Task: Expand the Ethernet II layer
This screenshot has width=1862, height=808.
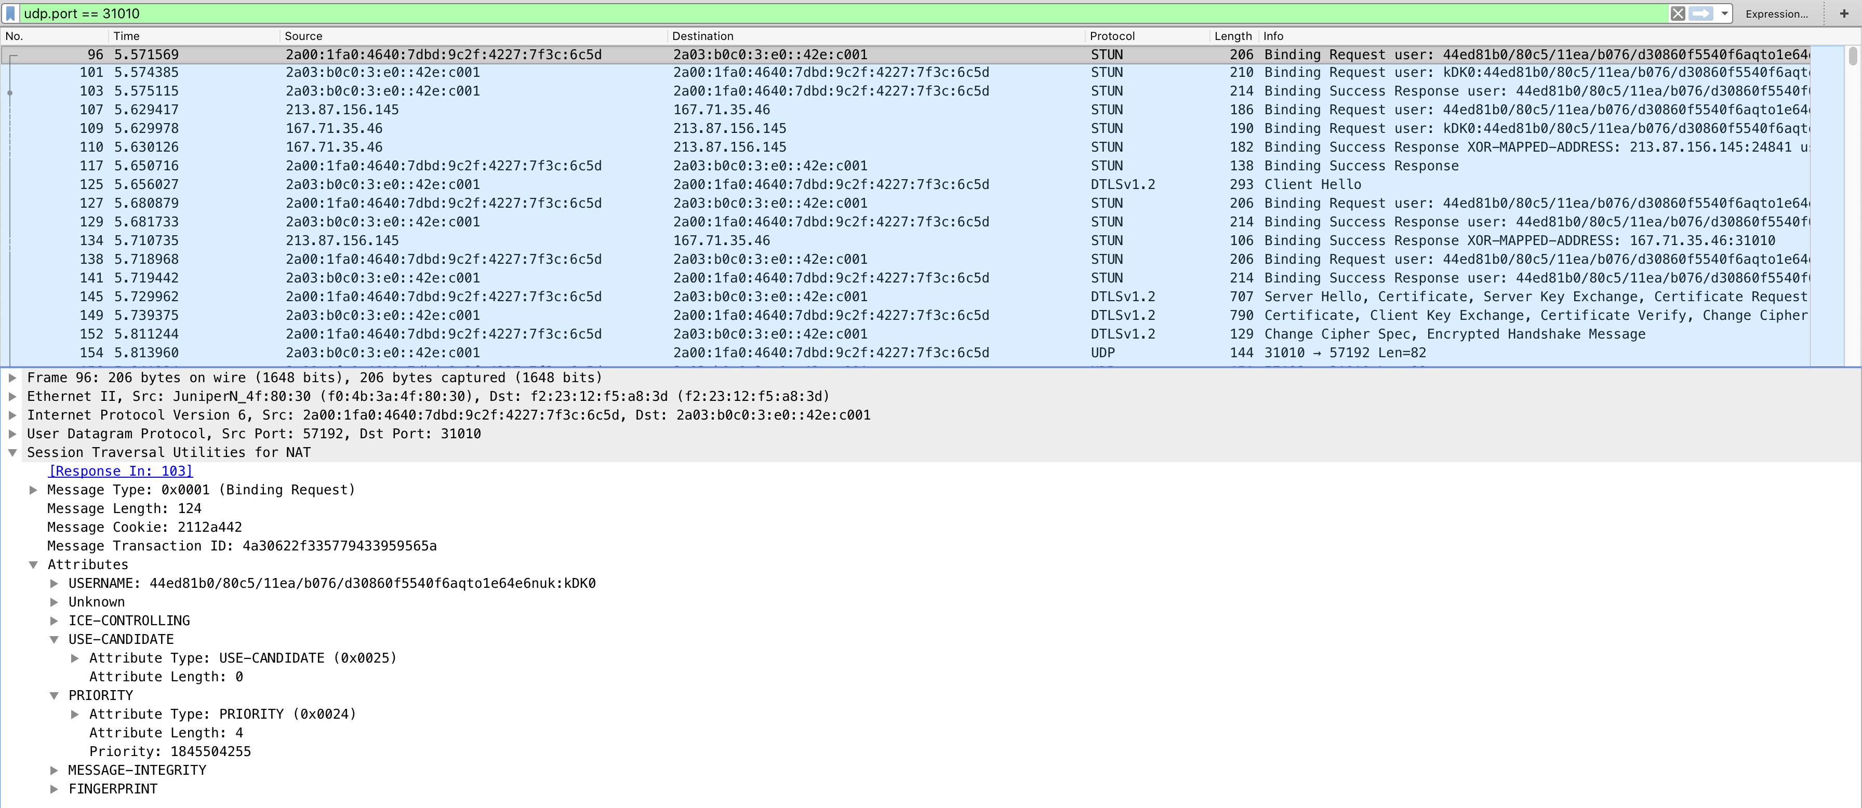Action: 12,396
